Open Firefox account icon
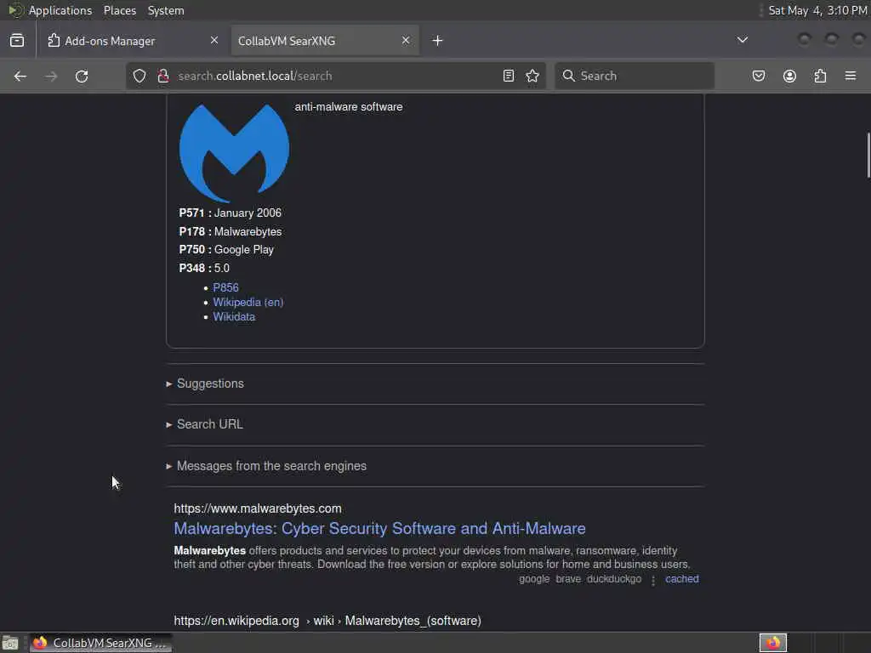Image resolution: width=871 pixels, height=653 pixels. point(789,76)
